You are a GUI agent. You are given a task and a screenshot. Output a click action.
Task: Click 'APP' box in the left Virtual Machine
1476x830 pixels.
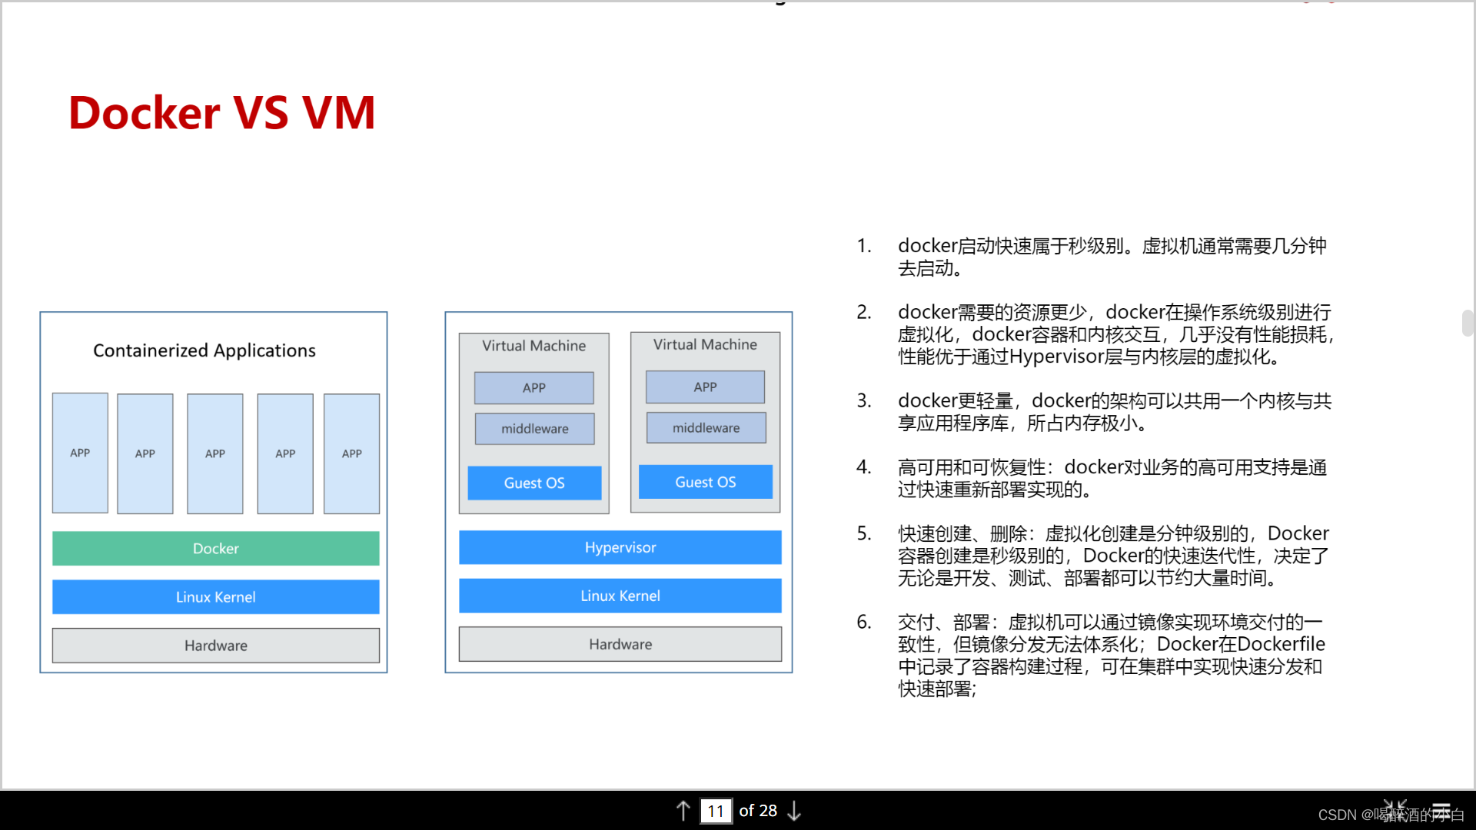tap(534, 388)
